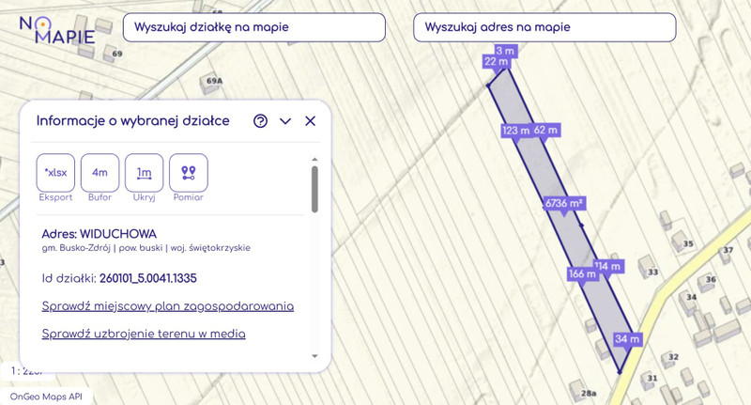The image size is (751, 405).
Task: Collapse the parcel info panel
Action: point(285,121)
